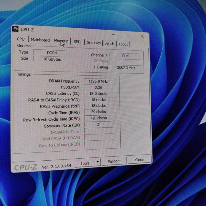
Task: Click the 3687.3 MHz LLC/Ring value
Action: pyautogui.click(x=126, y=68)
